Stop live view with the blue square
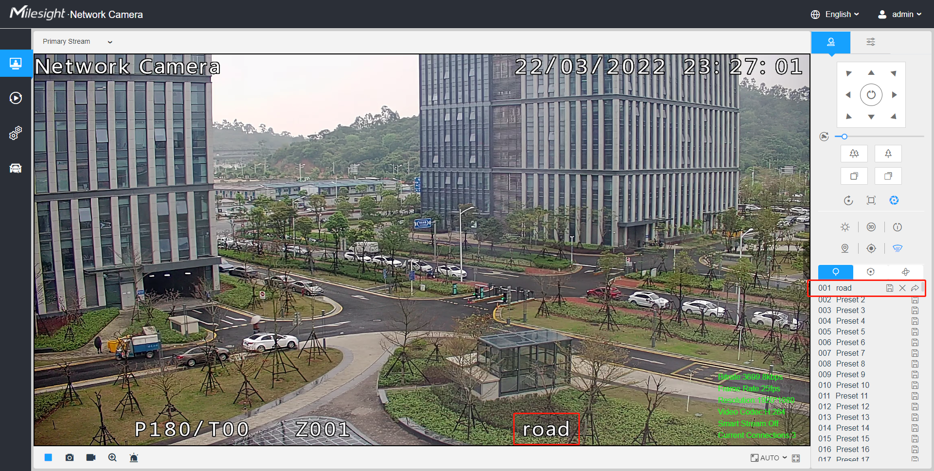934x471 pixels. [48, 457]
